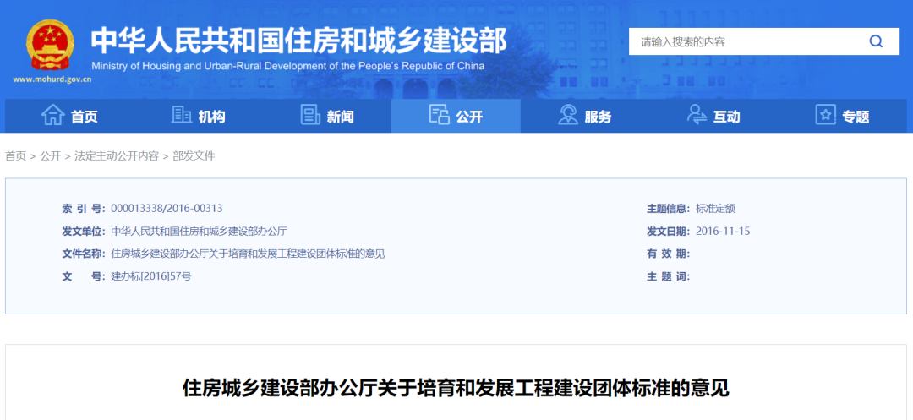Click the star icon beside 专题
Viewport: 913px width, 420px height.
[826, 115]
